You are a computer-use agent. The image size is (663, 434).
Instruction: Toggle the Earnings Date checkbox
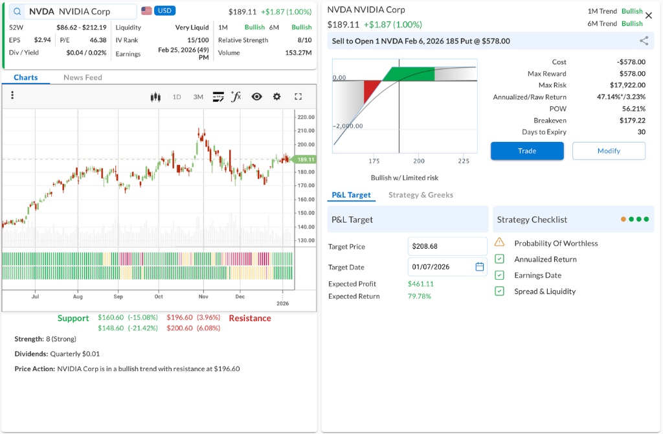click(499, 275)
